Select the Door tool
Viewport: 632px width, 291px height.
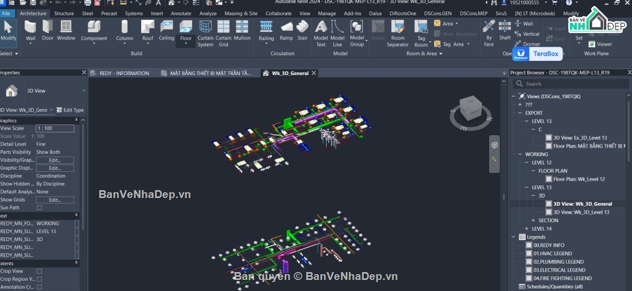(48, 31)
